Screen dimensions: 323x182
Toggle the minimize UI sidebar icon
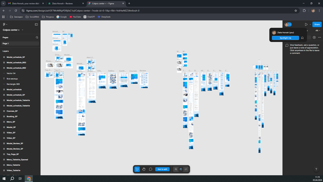pos(36,24)
